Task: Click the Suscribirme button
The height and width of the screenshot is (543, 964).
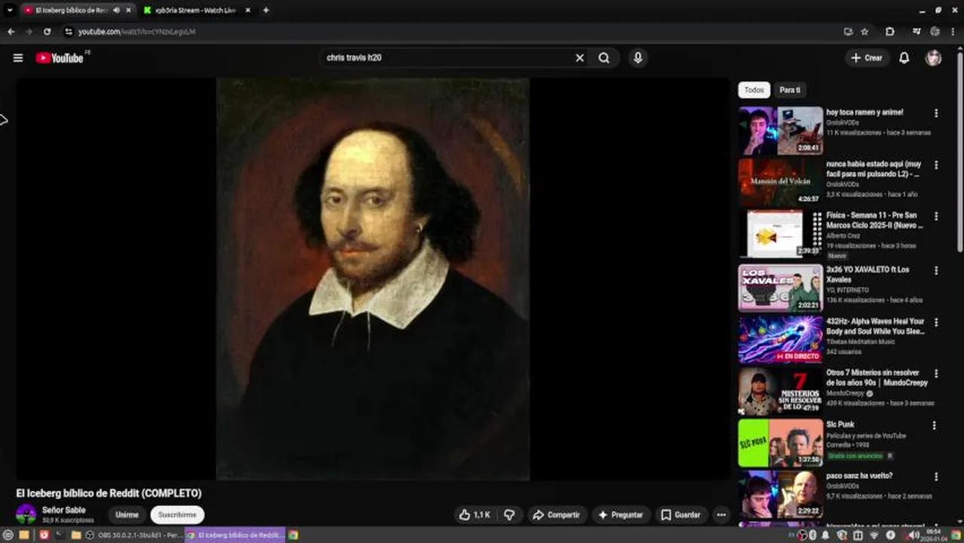Action: [177, 515]
